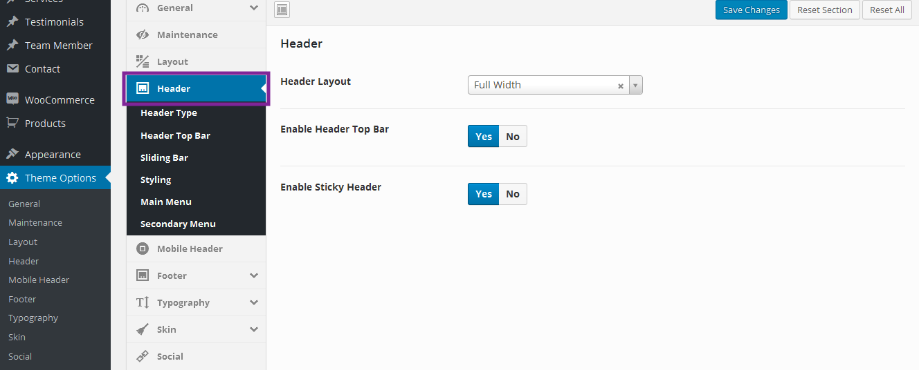Click the Theme Options gear icon
This screenshot has height=370, width=919.
pos(12,178)
